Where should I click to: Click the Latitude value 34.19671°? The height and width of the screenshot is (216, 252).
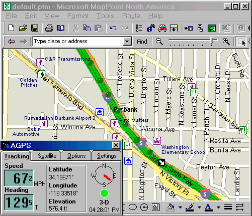click(x=61, y=177)
